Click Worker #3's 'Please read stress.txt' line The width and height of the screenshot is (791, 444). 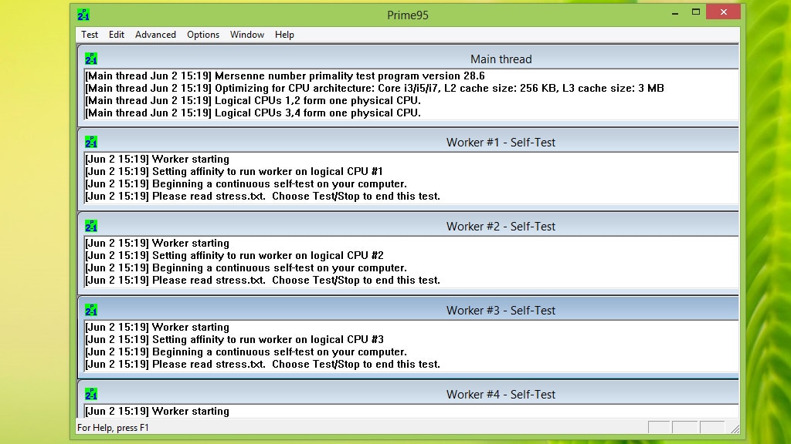[263, 364]
